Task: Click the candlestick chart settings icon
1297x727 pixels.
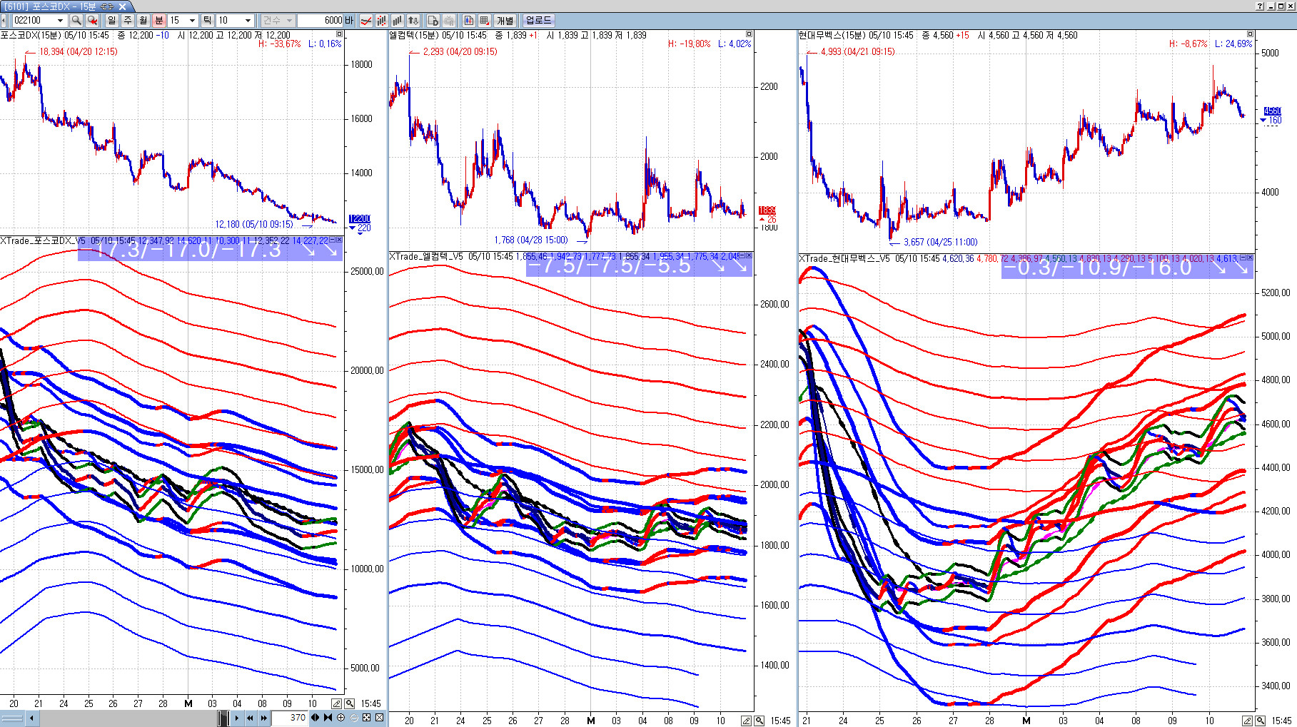Action: [x=382, y=21]
